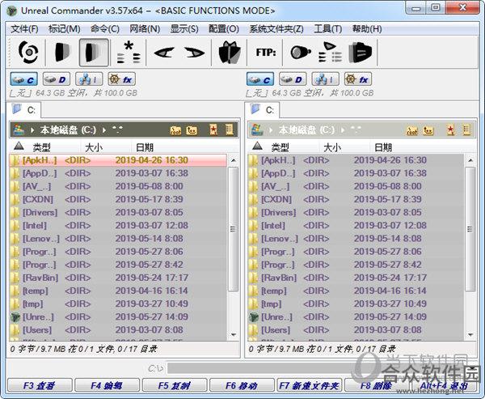Viewport: 485px width, 399px height.
Task: Click the root folder icon in right path bar
Action: tap(412, 130)
